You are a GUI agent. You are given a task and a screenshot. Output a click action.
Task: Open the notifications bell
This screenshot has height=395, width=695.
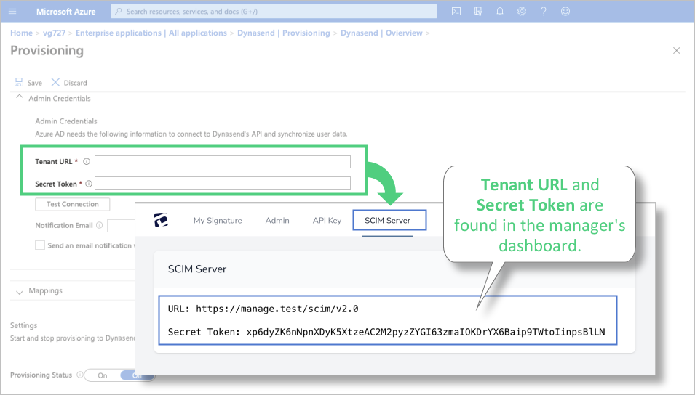coord(499,12)
